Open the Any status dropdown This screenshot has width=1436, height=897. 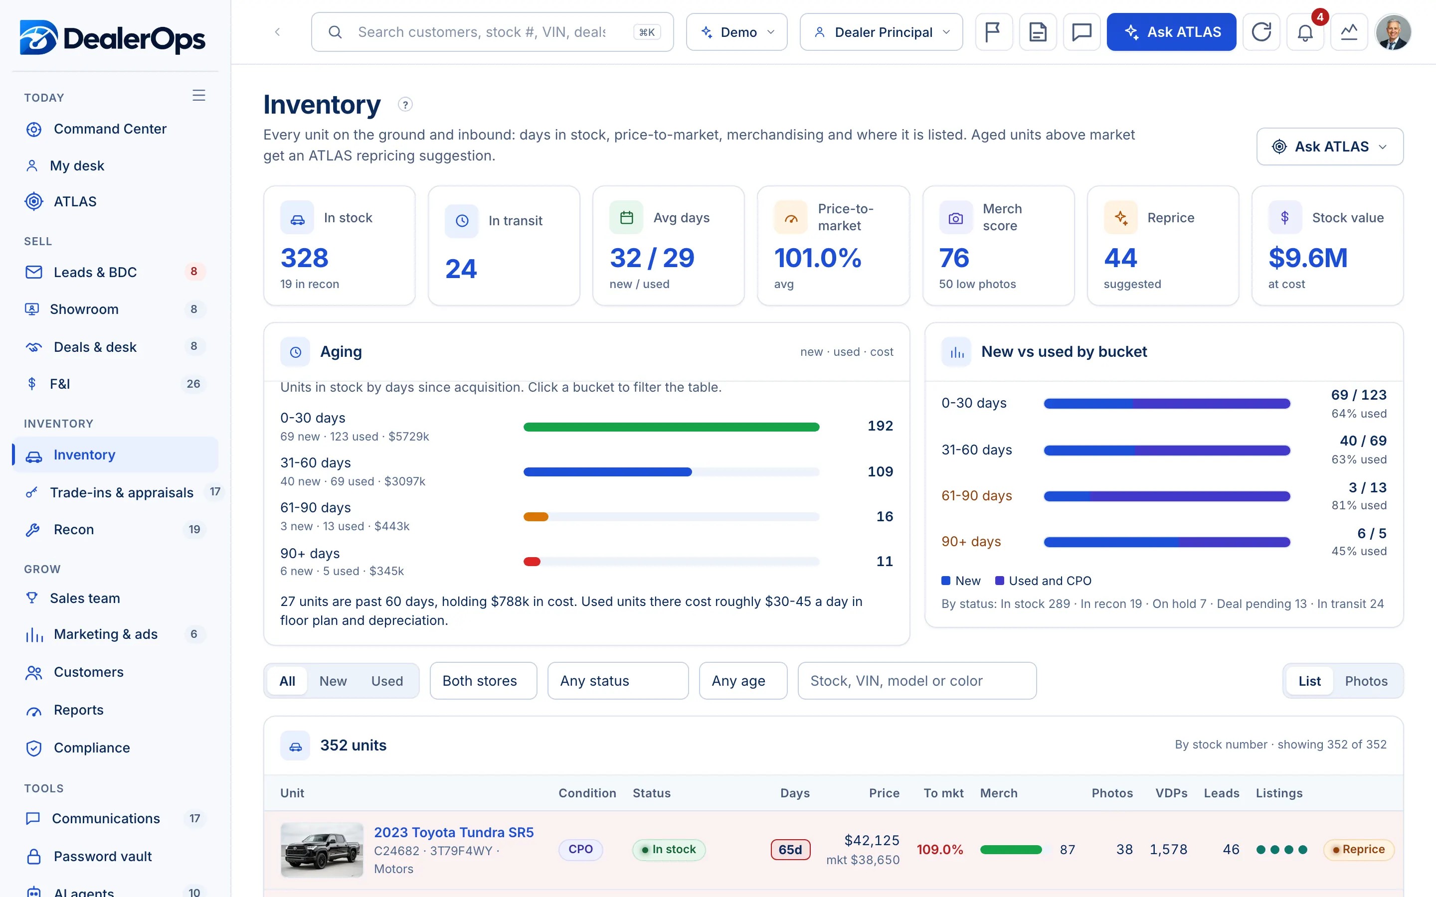point(618,681)
